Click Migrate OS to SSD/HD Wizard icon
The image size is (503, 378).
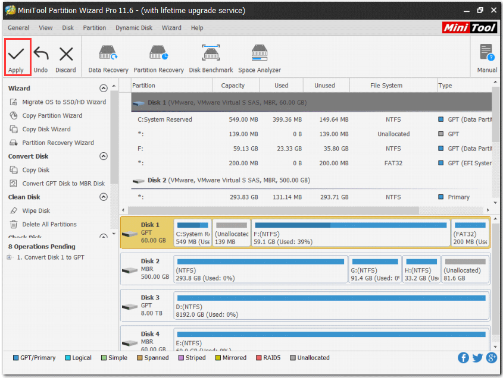click(13, 102)
